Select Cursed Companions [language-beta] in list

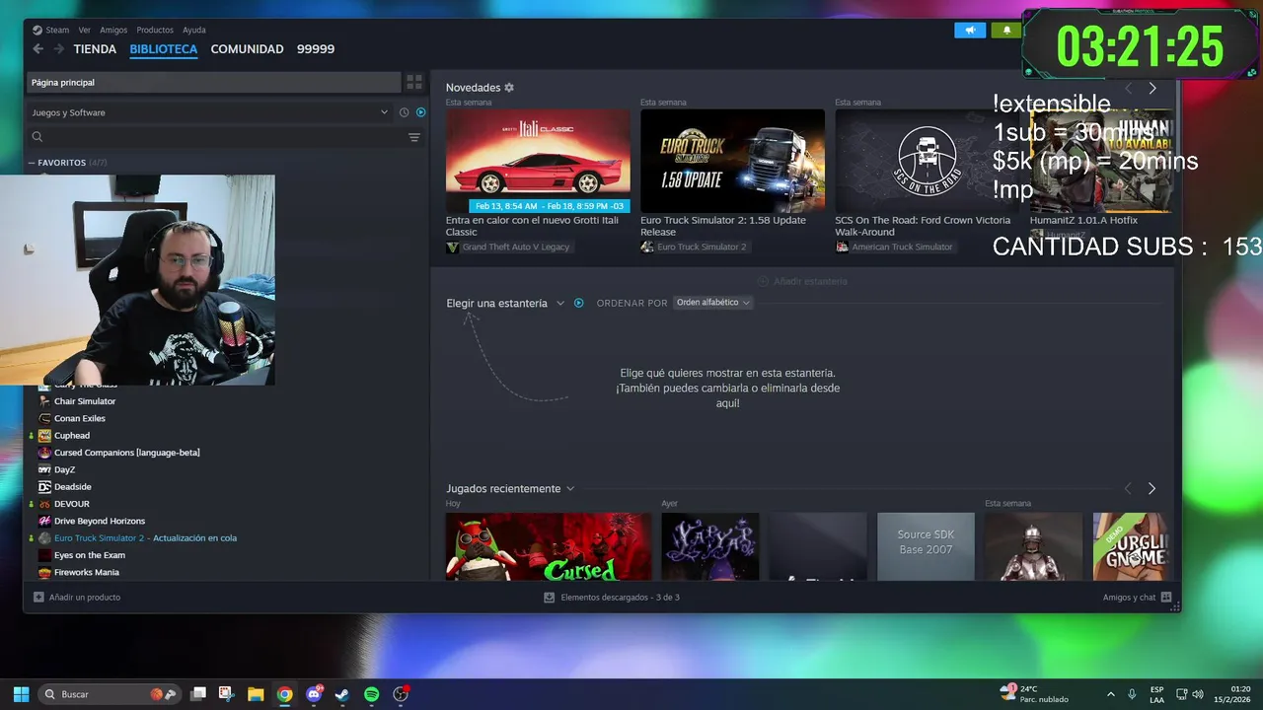pos(126,453)
